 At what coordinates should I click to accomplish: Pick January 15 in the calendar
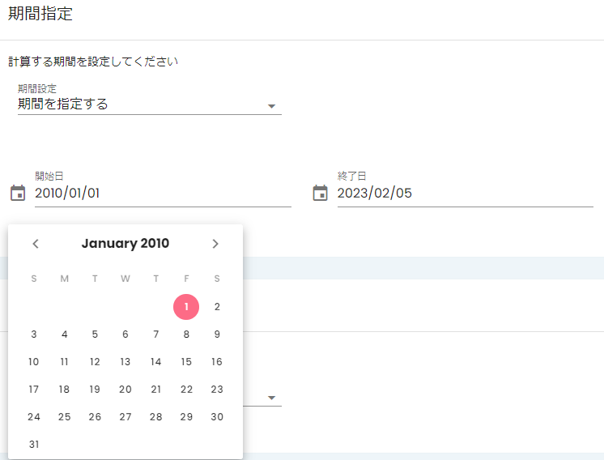pos(186,362)
